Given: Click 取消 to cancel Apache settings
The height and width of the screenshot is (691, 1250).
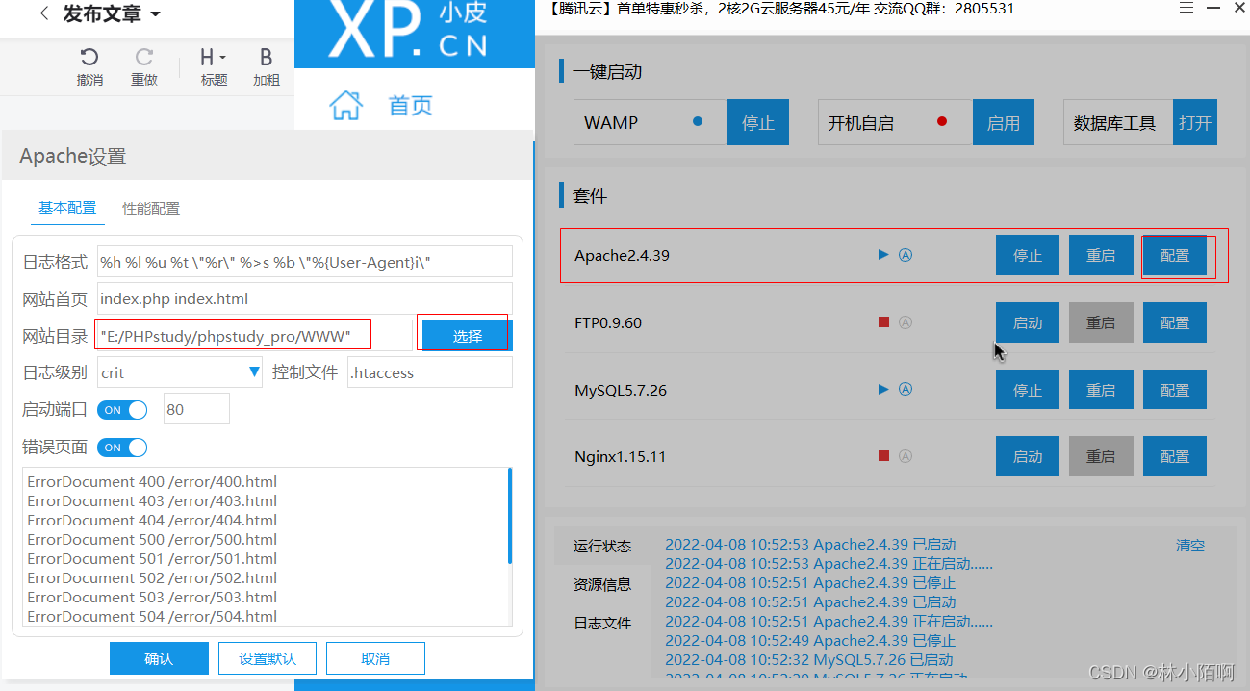Looking at the screenshot, I should [375, 658].
